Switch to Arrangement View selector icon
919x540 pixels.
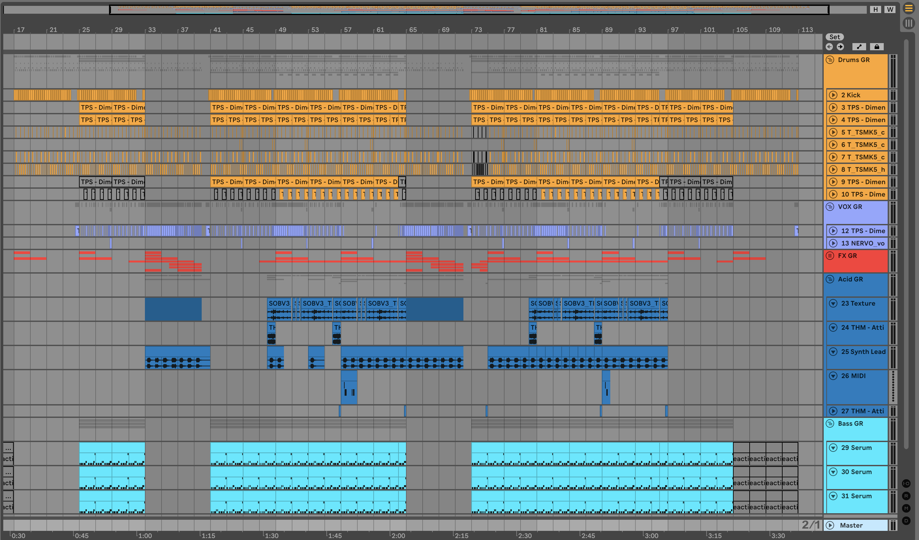click(909, 8)
